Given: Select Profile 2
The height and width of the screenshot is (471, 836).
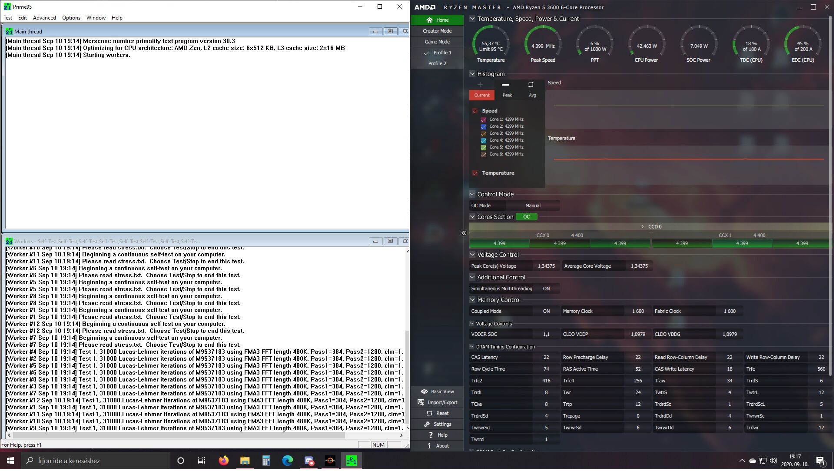Looking at the screenshot, I should (x=438, y=63).
